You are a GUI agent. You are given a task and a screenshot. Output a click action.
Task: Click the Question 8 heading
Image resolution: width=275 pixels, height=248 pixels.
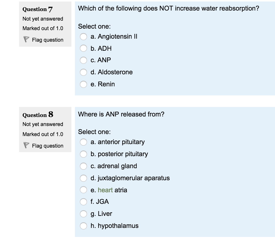click(x=37, y=115)
